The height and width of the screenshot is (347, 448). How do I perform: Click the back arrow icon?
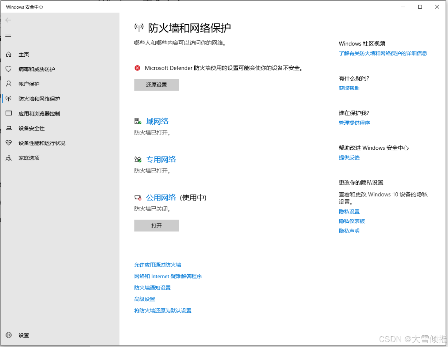pos(8,20)
